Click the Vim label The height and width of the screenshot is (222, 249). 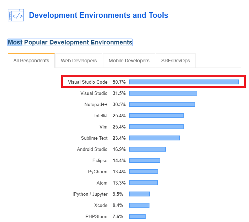(103, 127)
